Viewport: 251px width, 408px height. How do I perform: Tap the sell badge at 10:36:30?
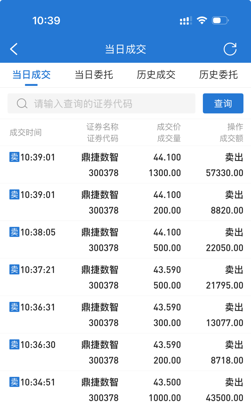[14, 345]
